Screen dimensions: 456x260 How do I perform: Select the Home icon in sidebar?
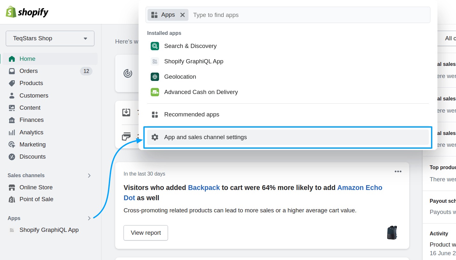pos(12,59)
